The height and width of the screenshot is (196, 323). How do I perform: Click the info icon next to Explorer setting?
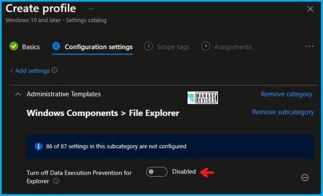pyautogui.click(x=56, y=181)
